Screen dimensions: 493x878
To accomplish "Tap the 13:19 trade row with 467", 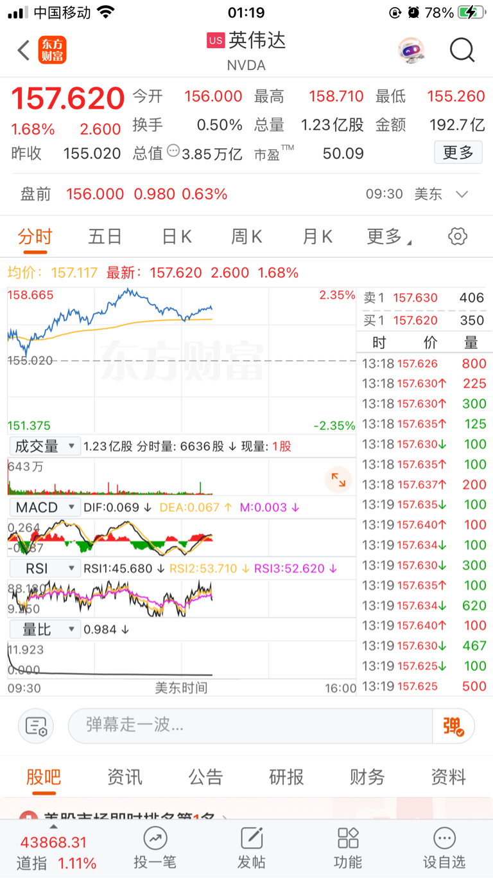I will tap(424, 646).
